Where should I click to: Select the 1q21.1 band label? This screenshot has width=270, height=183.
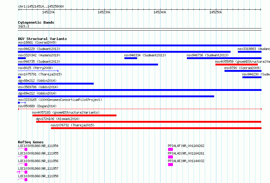(x=24, y=26)
